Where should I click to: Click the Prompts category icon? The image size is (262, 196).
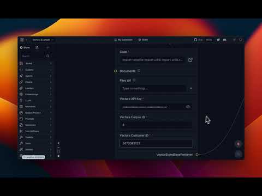21,119
